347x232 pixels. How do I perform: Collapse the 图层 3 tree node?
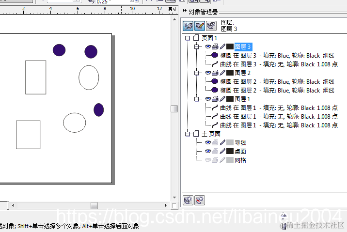(196, 46)
